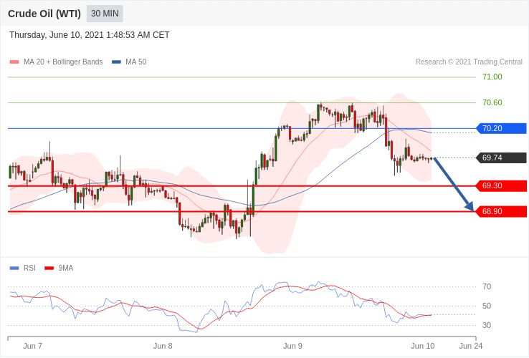Viewport: 529px width, 358px height.
Task: Click the RSI 30 level label
Action: point(487,325)
